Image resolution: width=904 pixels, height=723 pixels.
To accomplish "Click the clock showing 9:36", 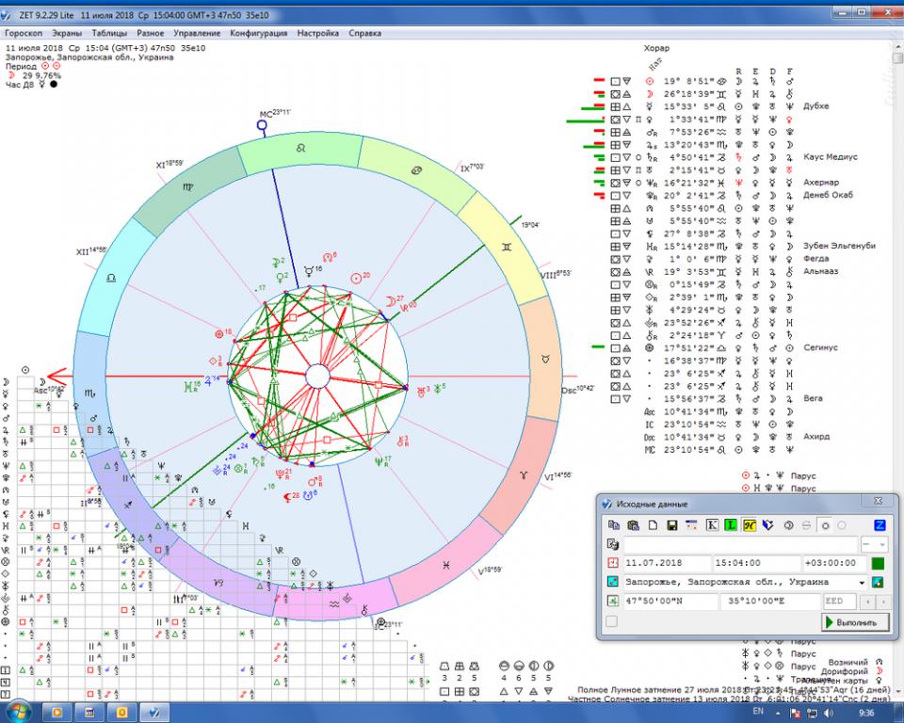I will point(866,714).
